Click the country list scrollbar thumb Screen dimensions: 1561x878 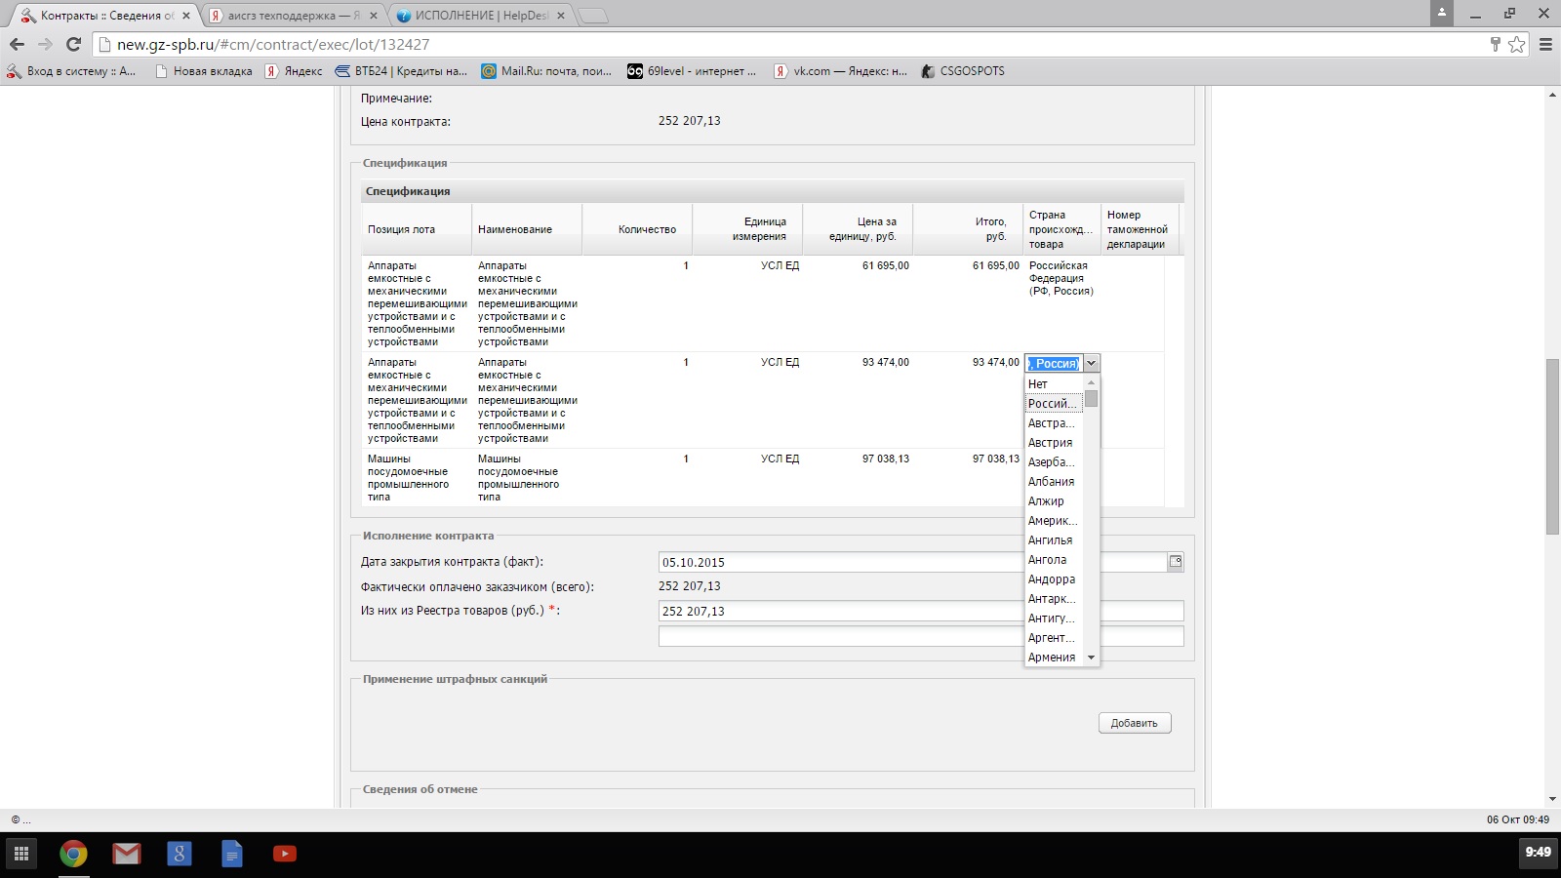pos(1091,398)
